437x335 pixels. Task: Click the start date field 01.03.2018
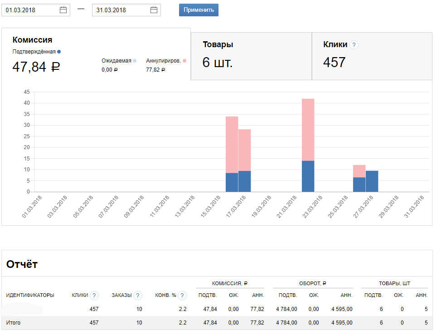pyautogui.click(x=31, y=10)
